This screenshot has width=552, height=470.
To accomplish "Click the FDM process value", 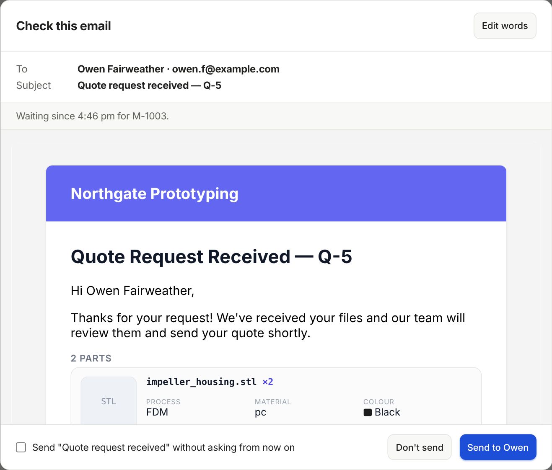I will (157, 412).
